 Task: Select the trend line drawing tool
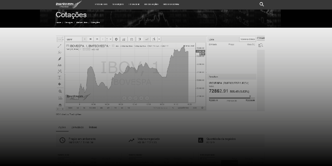(60, 46)
